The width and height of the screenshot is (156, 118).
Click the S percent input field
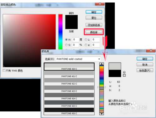[x=76, y=45]
